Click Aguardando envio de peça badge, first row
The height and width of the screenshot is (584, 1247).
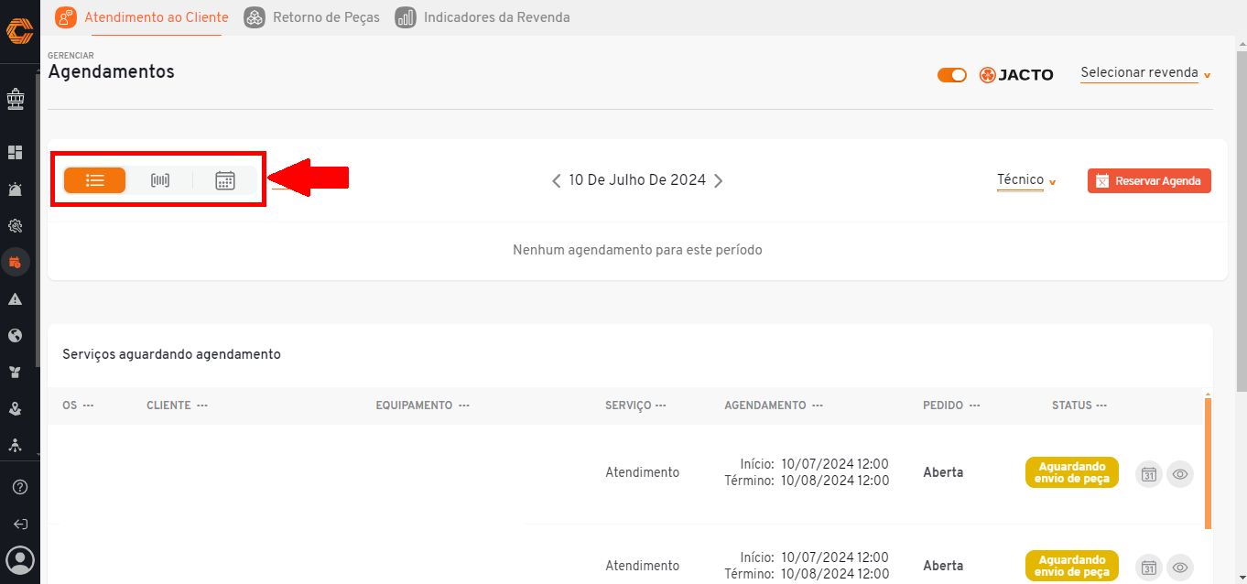(1071, 472)
